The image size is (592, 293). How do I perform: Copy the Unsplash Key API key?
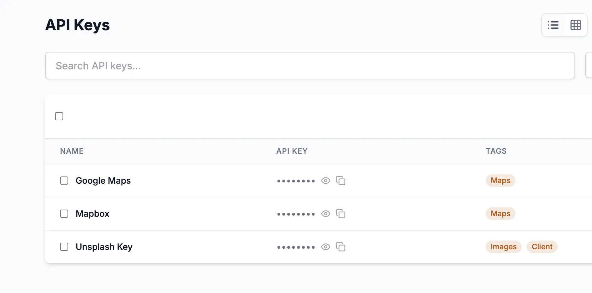pyautogui.click(x=341, y=247)
